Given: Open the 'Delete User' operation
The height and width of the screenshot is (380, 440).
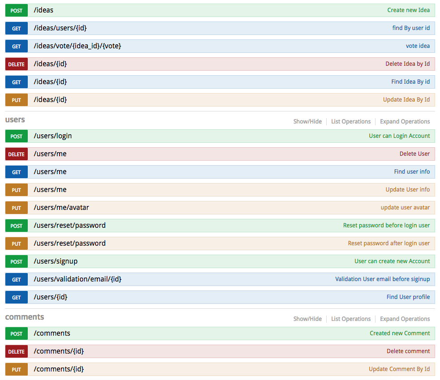Looking at the screenshot, I should pyautogui.click(x=414, y=154).
